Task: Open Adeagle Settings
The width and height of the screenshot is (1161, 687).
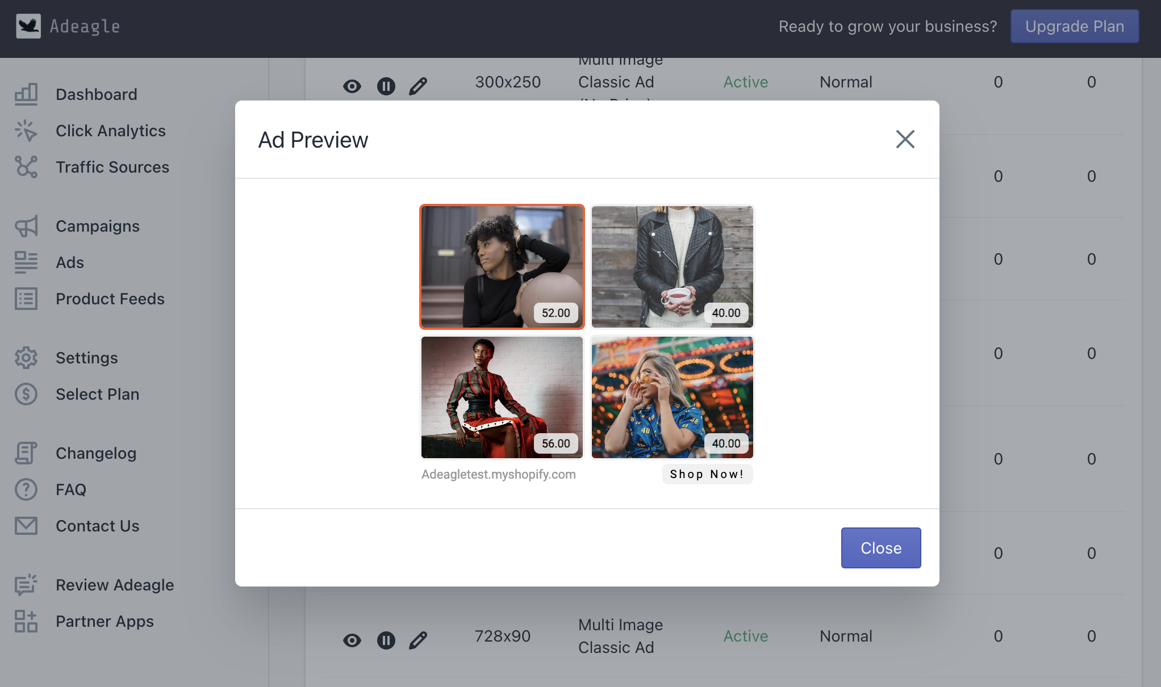Action: pyautogui.click(x=86, y=358)
